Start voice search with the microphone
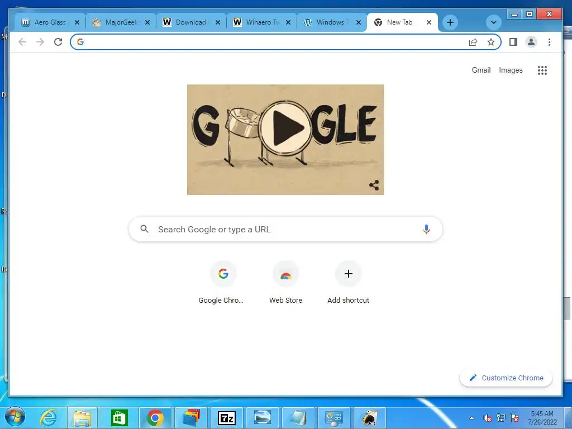Image resolution: width=572 pixels, height=429 pixels. [x=426, y=229]
